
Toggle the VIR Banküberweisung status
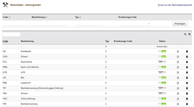point(162,104)
